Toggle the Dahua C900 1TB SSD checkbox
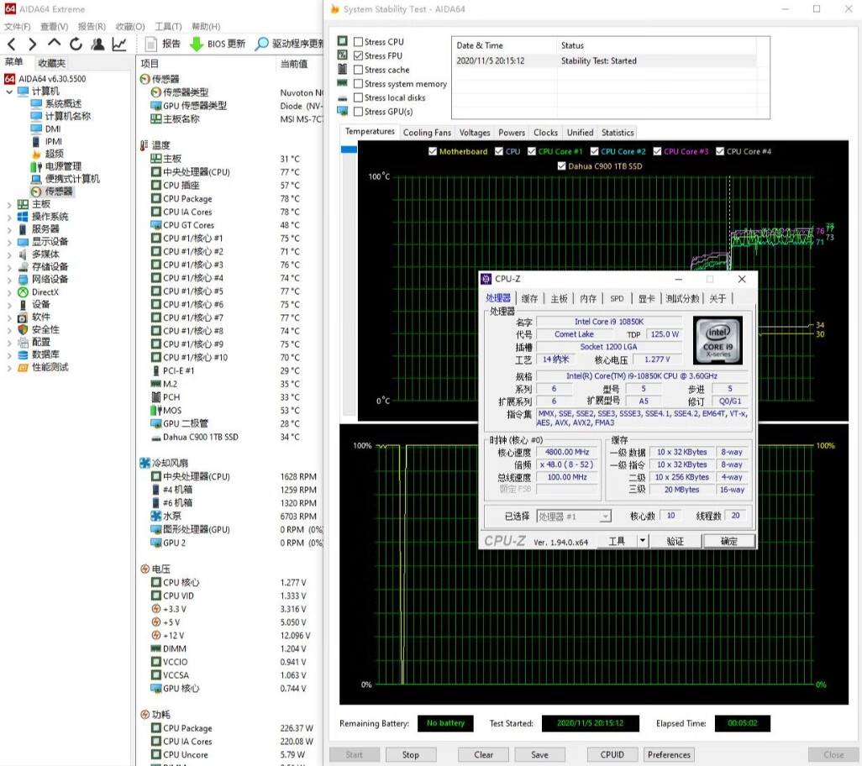Screen dimensions: 862x766 pos(561,166)
